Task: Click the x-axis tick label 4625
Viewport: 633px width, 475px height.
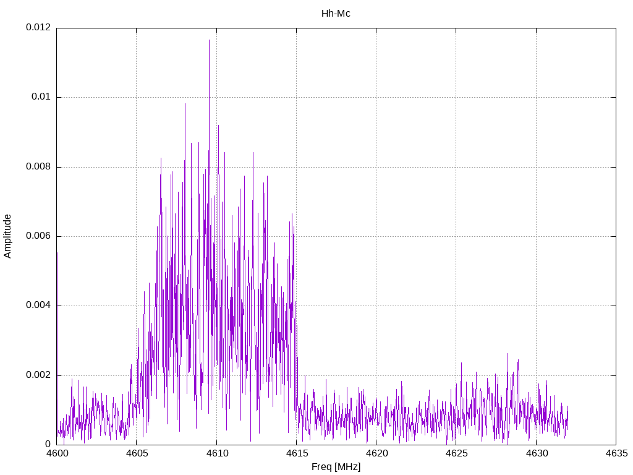Action: pos(457,453)
